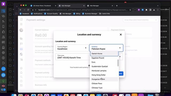Open the Billing bookmark

[77, 14]
